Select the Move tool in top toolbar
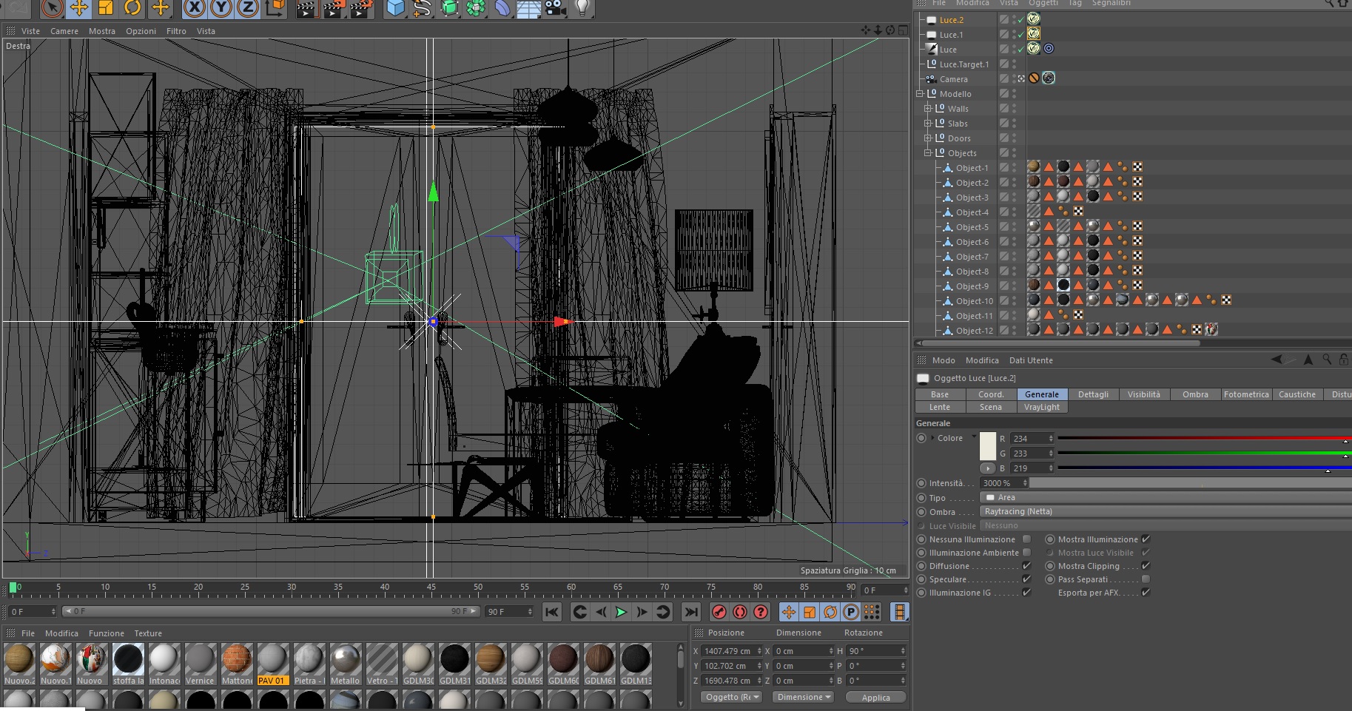The height and width of the screenshot is (711, 1352). coord(79,8)
